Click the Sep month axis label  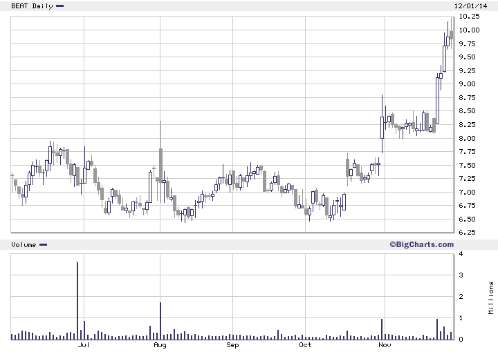(232, 344)
